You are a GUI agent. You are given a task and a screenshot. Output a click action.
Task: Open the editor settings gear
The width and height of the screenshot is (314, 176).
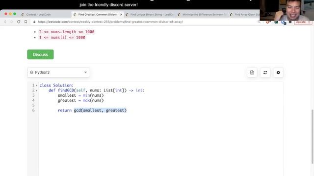(278, 73)
